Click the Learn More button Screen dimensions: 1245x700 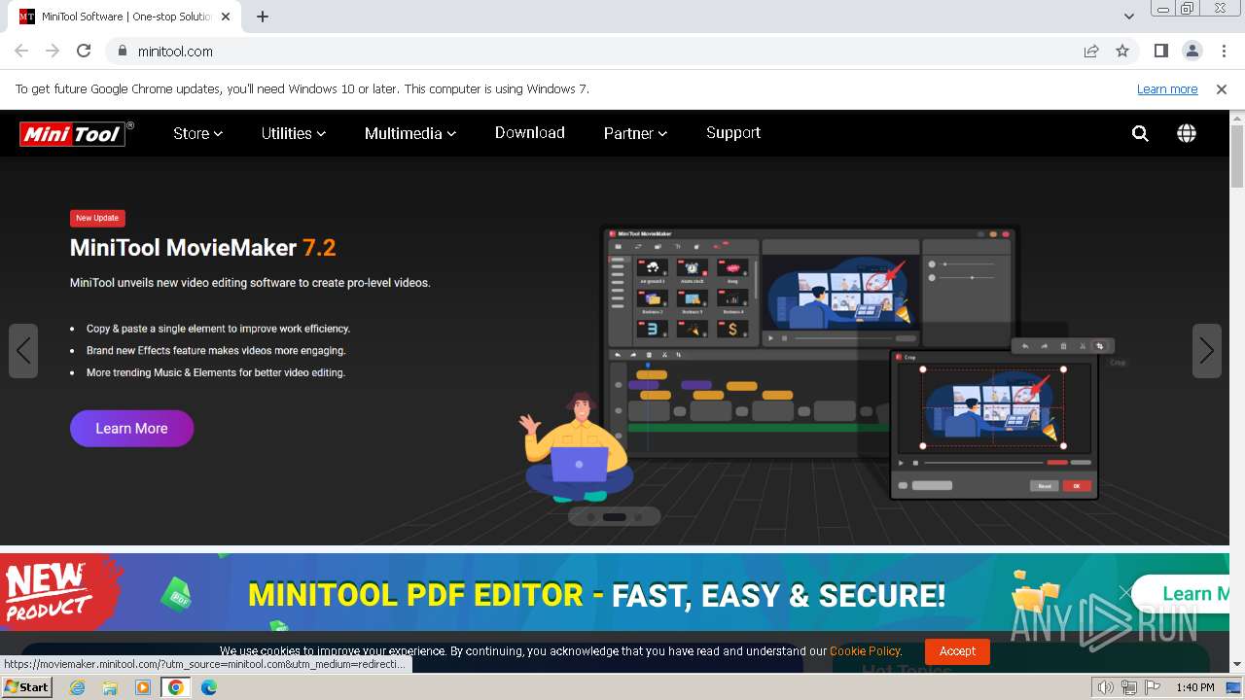pyautogui.click(x=131, y=428)
